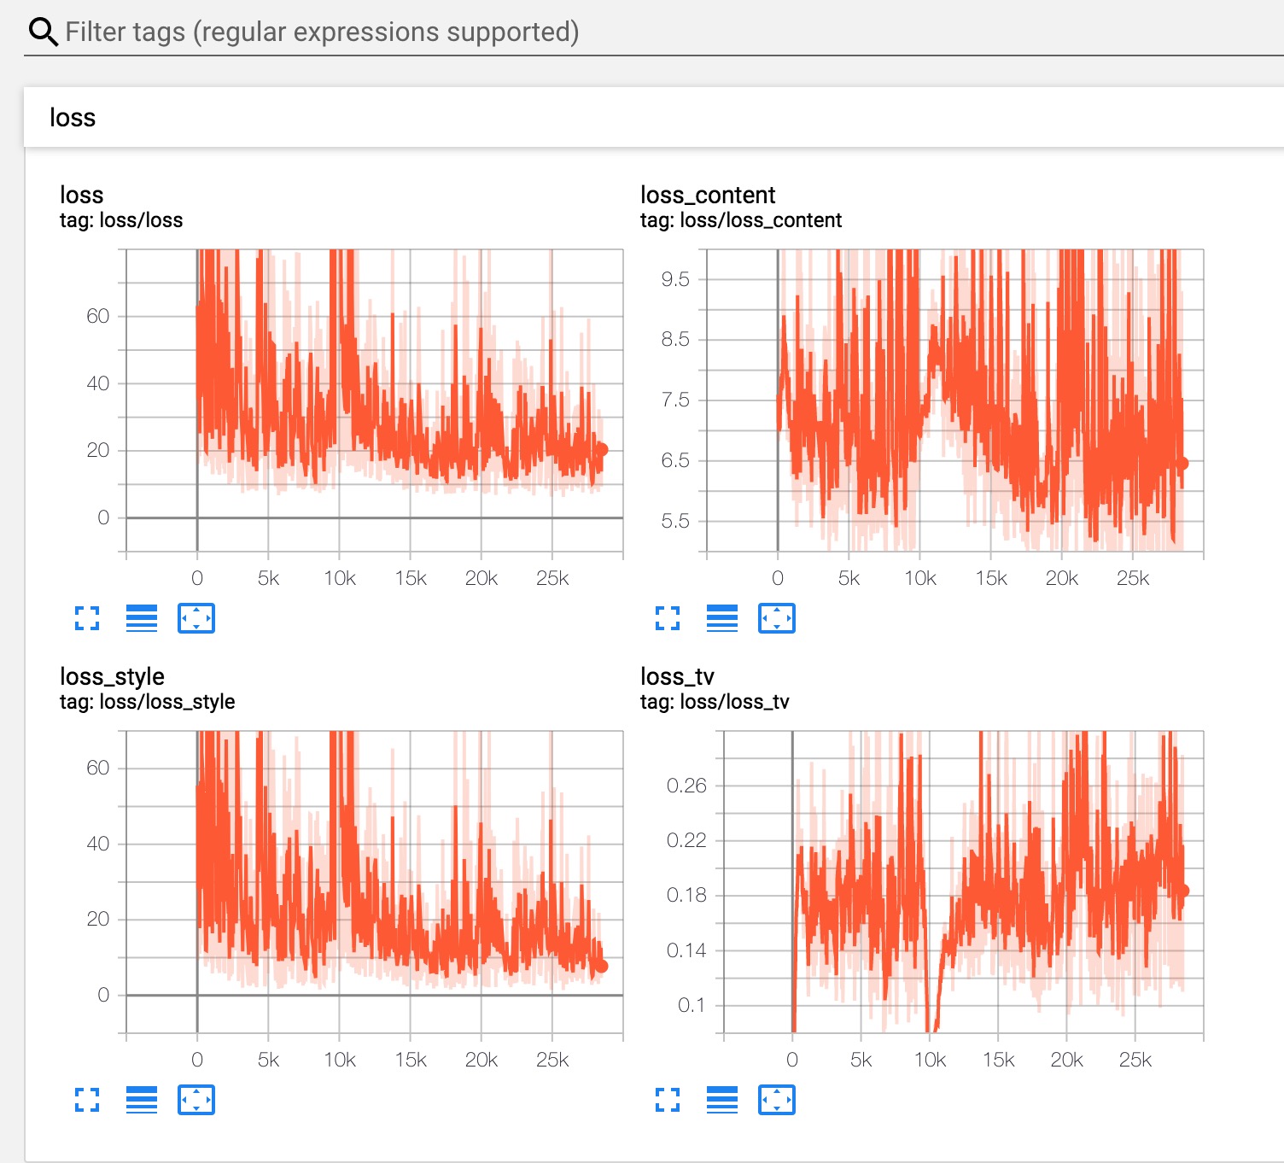Click the 9.5 y-axis label on loss_content
1284x1163 pixels.
(x=675, y=279)
